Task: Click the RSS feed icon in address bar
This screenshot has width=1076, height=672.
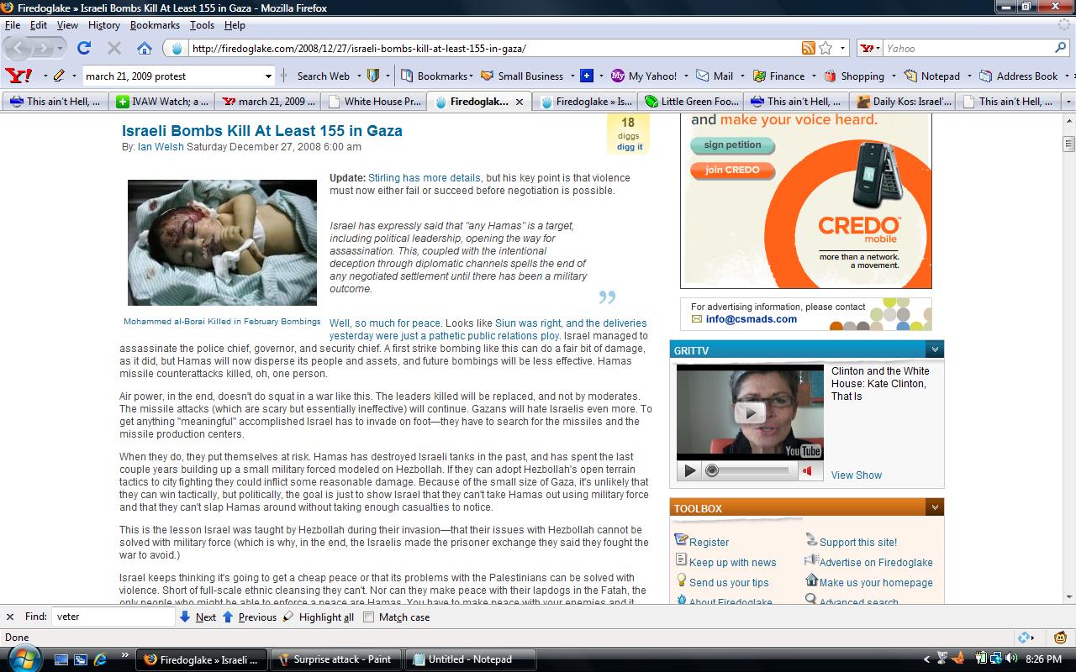Action: point(808,48)
